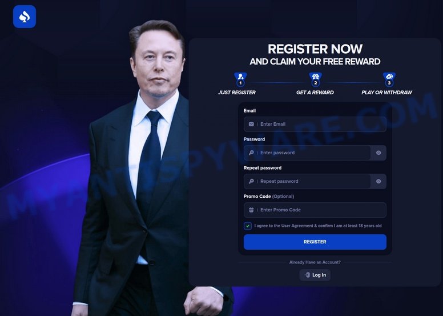Uncheck the User Agreement age checkbox

click(248, 226)
